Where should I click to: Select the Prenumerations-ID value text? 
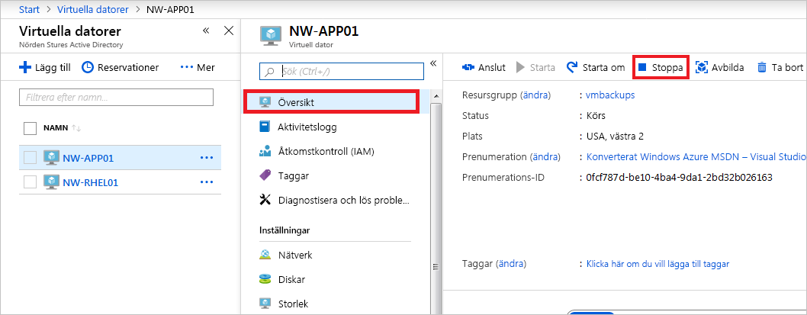pyautogui.click(x=680, y=178)
